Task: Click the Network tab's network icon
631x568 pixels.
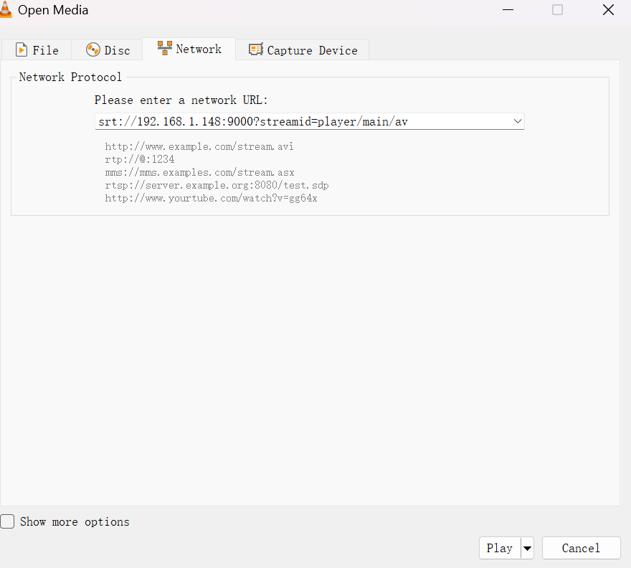Action: 165,49
